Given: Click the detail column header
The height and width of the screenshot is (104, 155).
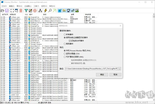Looking at the screenshot, I should (91, 14).
